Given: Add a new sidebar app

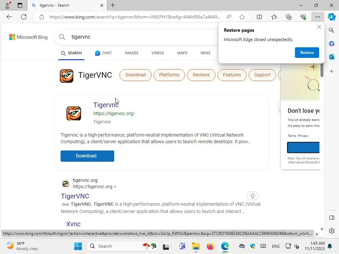Looking at the screenshot, I should pyautogui.click(x=331, y=71).
